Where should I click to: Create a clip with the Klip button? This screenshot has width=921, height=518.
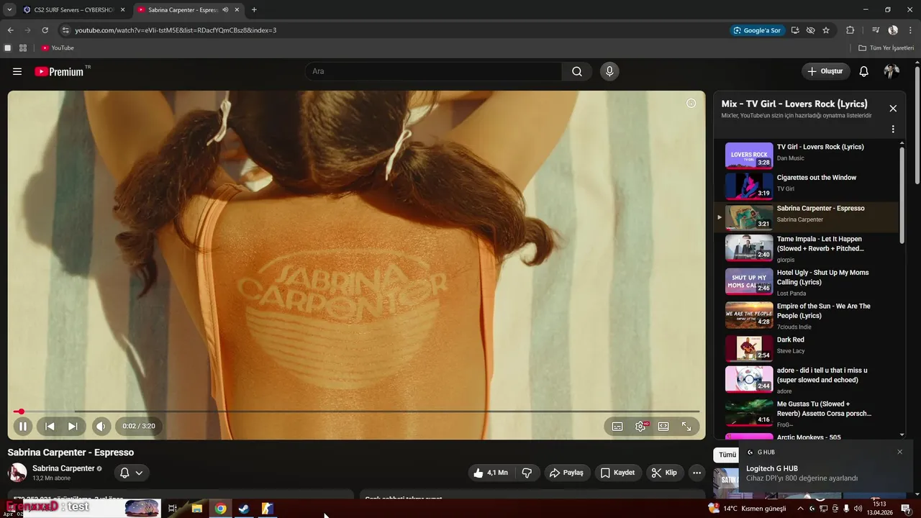click(x=663, y=473)
